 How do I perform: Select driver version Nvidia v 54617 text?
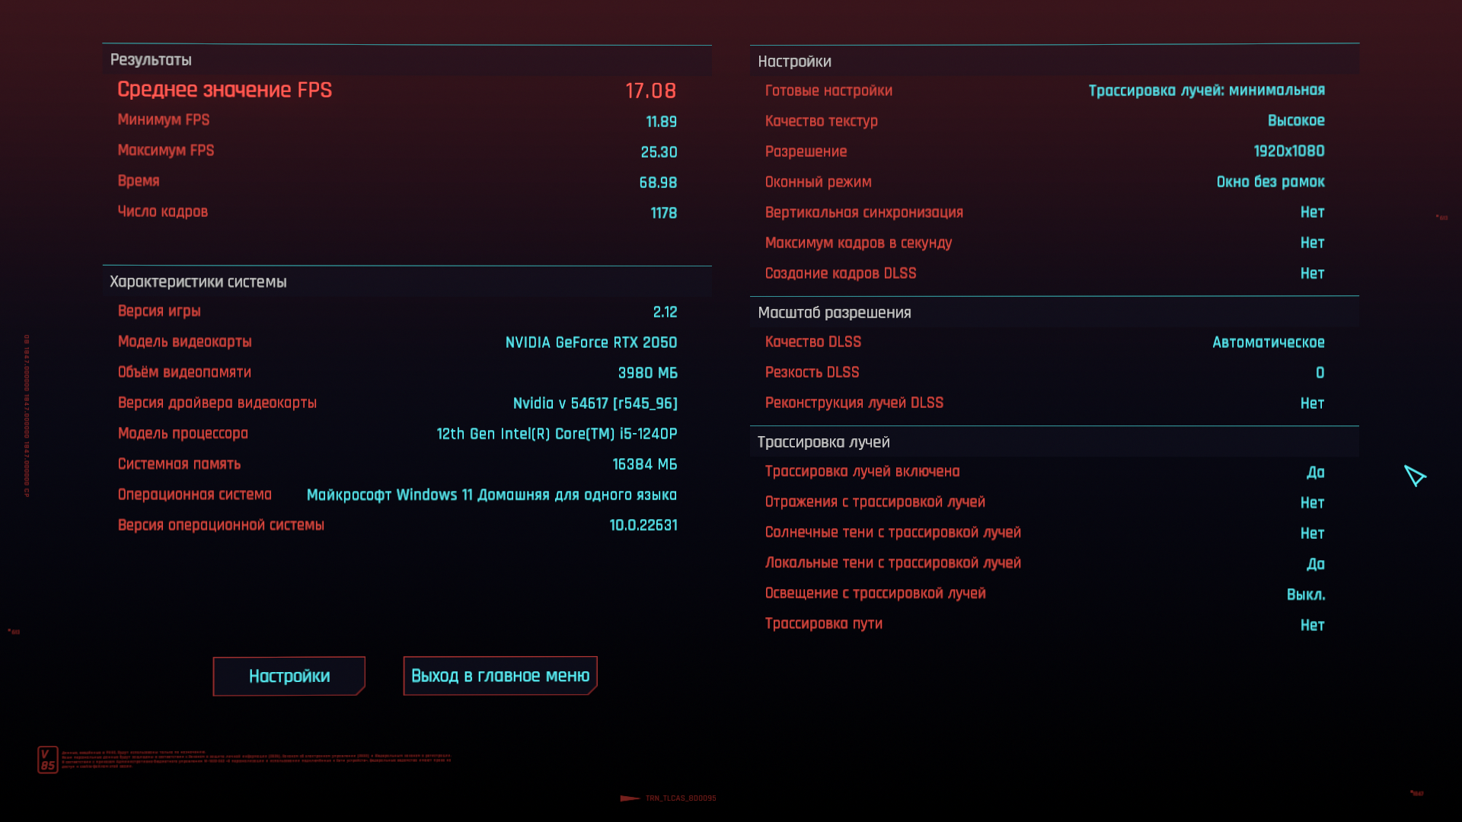tap(595, 403)
